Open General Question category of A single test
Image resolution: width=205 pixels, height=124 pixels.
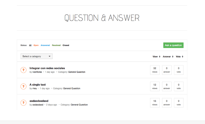coord(72,88)
